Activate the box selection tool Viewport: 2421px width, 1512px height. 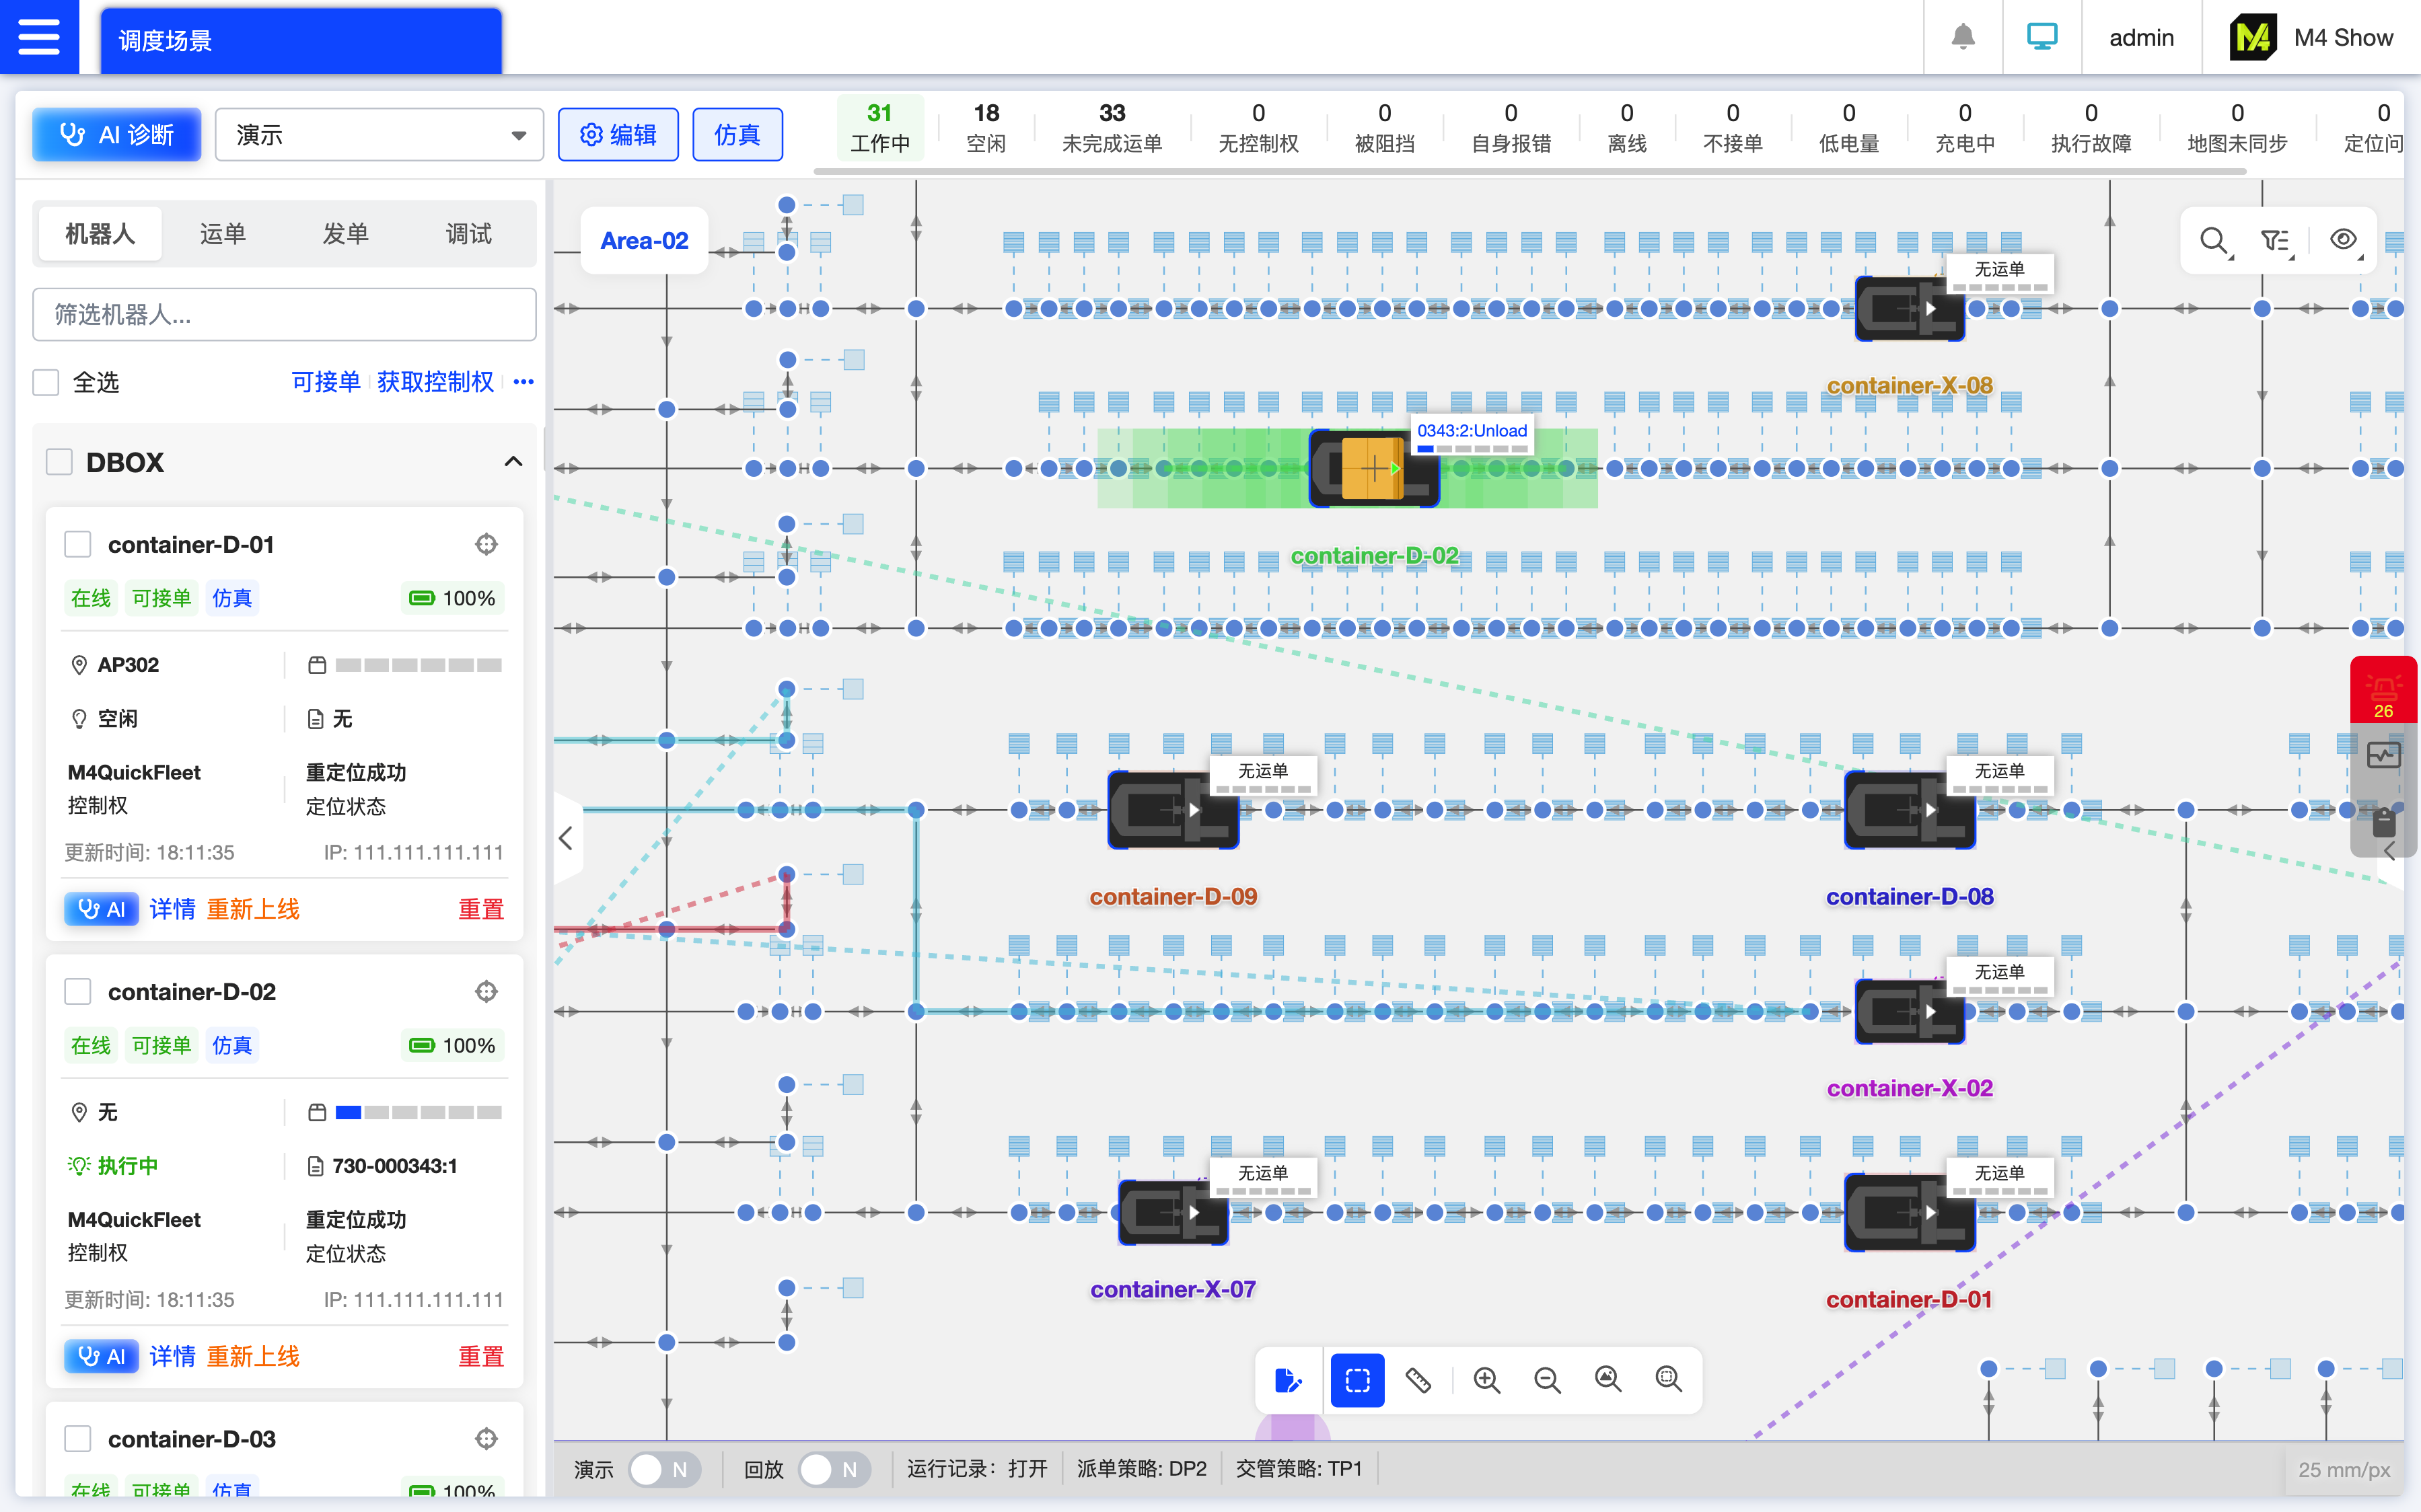pos(1358,1380)
